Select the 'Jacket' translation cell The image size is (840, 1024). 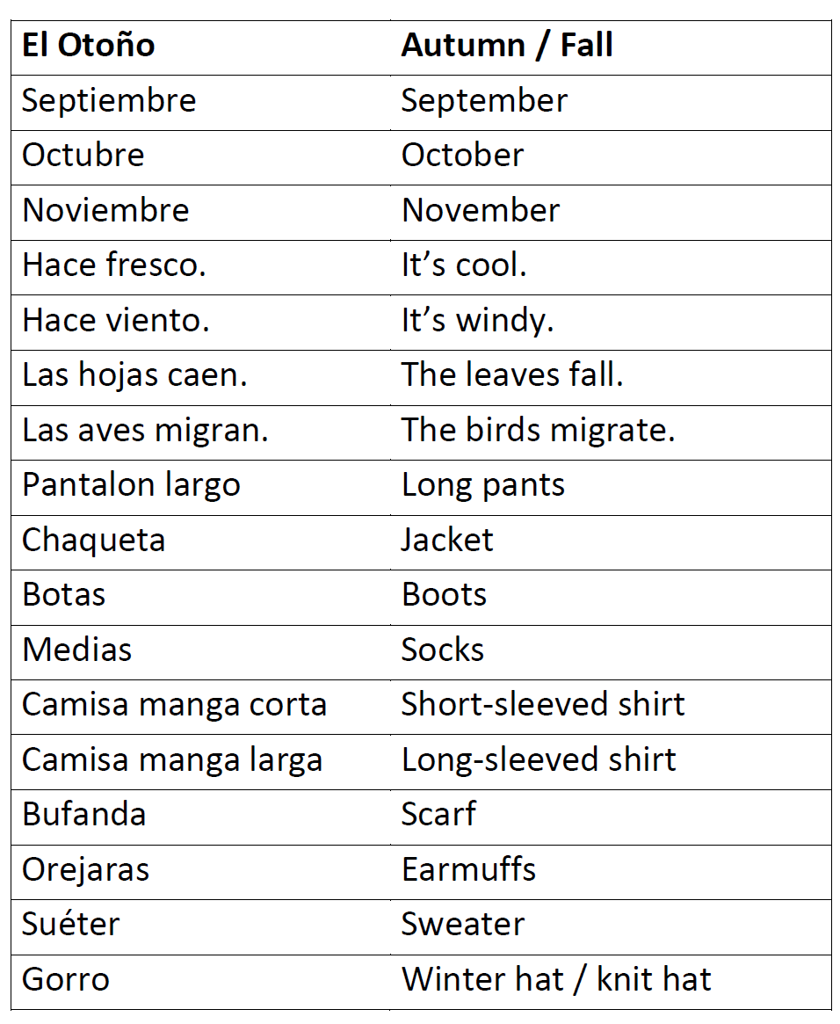click(447, 540)
